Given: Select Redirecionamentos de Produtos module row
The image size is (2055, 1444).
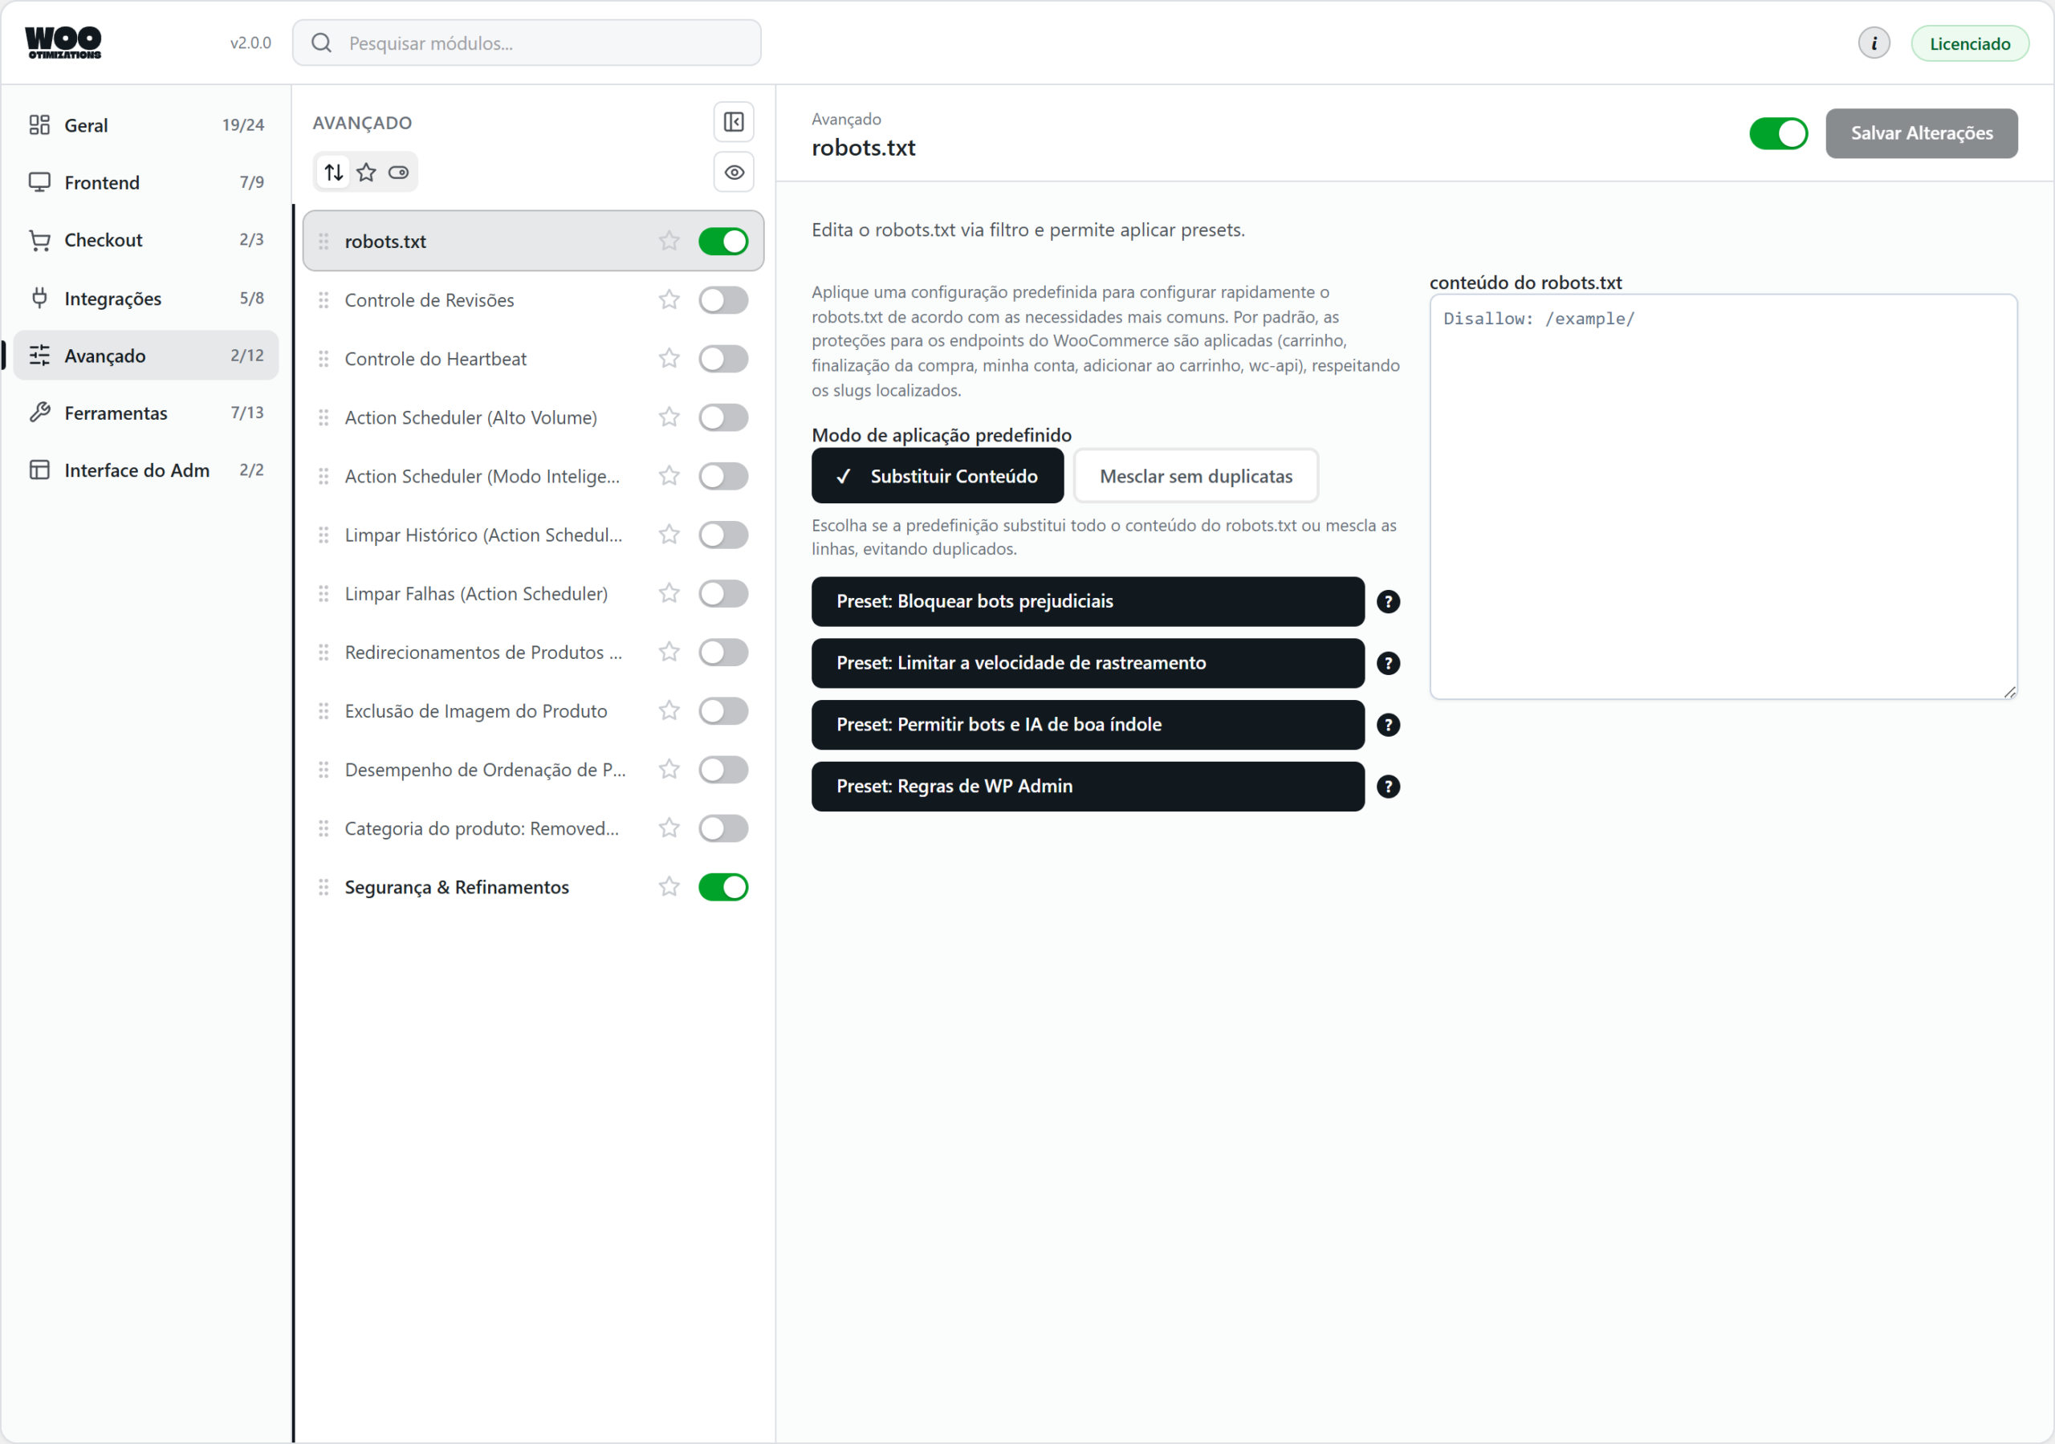Looking at the screenshot, I should tap(532, 653).
